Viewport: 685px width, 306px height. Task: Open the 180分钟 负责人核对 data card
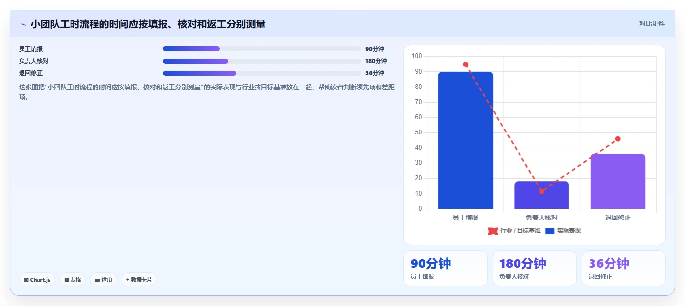tap(535, 268)
